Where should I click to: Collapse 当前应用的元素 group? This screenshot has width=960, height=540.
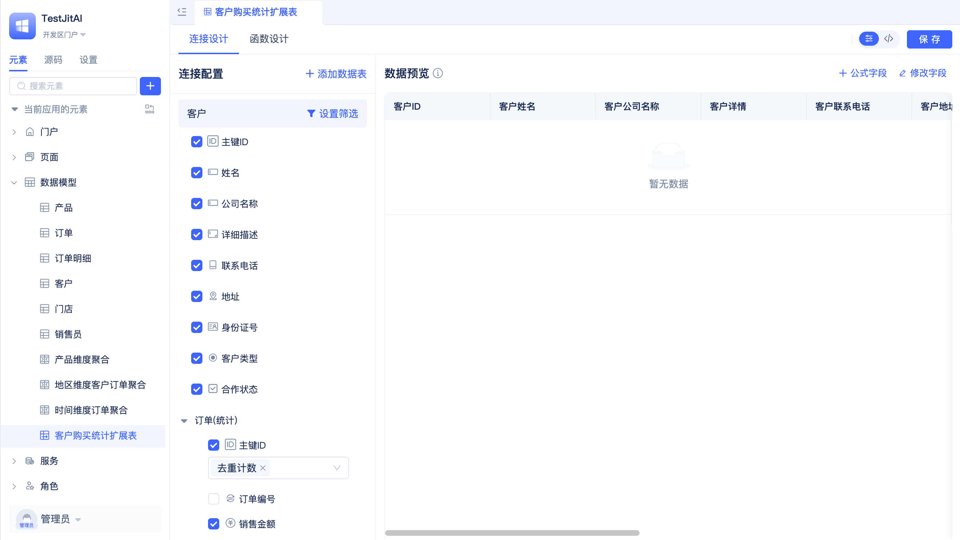pyautogui.click(x=14, y=109)
